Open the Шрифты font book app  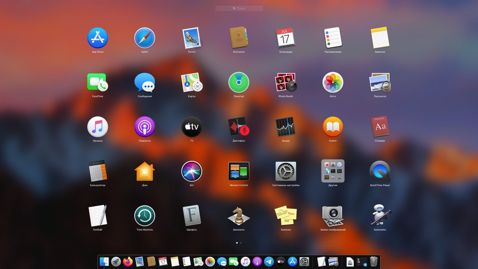coord(192,216)
